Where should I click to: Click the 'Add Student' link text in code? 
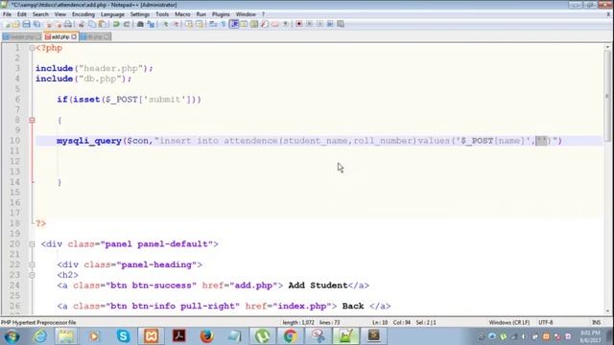[x=318, y=286]
